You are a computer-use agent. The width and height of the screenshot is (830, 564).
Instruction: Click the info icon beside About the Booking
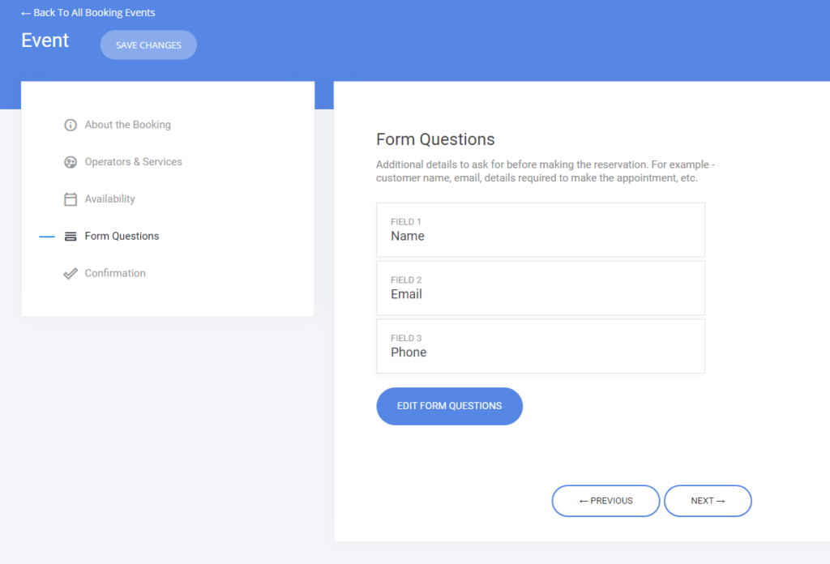71,125
